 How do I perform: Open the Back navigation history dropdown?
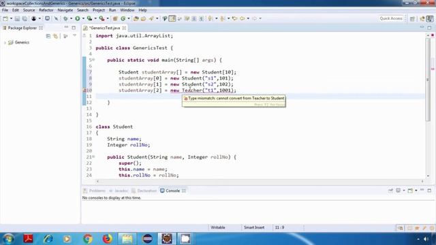click(248, 18)
